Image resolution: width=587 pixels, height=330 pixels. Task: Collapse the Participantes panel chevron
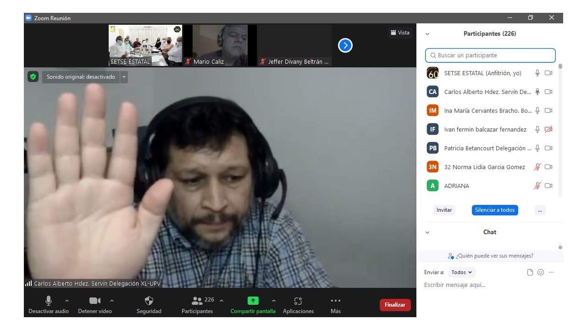tap(427, 34)
